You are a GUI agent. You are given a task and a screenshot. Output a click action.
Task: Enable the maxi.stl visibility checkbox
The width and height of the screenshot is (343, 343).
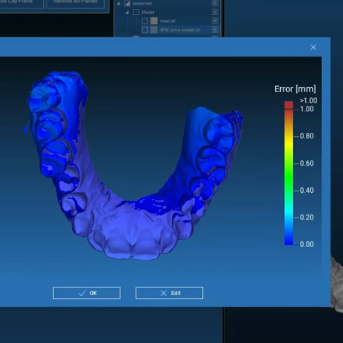(145, 21)
